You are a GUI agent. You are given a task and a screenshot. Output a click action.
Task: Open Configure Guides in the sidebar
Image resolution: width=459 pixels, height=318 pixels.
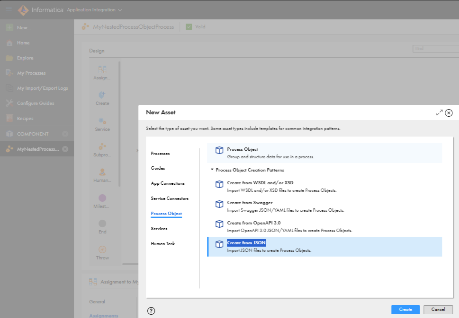click(x=36, y=103)
